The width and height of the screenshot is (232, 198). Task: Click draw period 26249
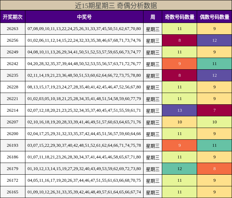[x=13, y=52]
